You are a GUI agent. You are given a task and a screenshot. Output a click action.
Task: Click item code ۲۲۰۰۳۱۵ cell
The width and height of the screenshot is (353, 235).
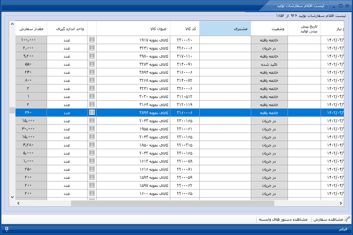[185, 145]
